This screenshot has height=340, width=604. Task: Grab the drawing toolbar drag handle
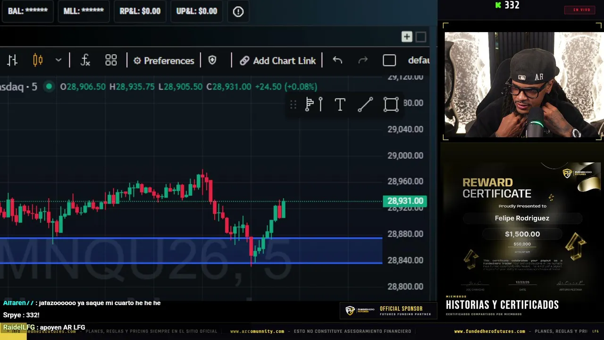[x=293, y=104]
